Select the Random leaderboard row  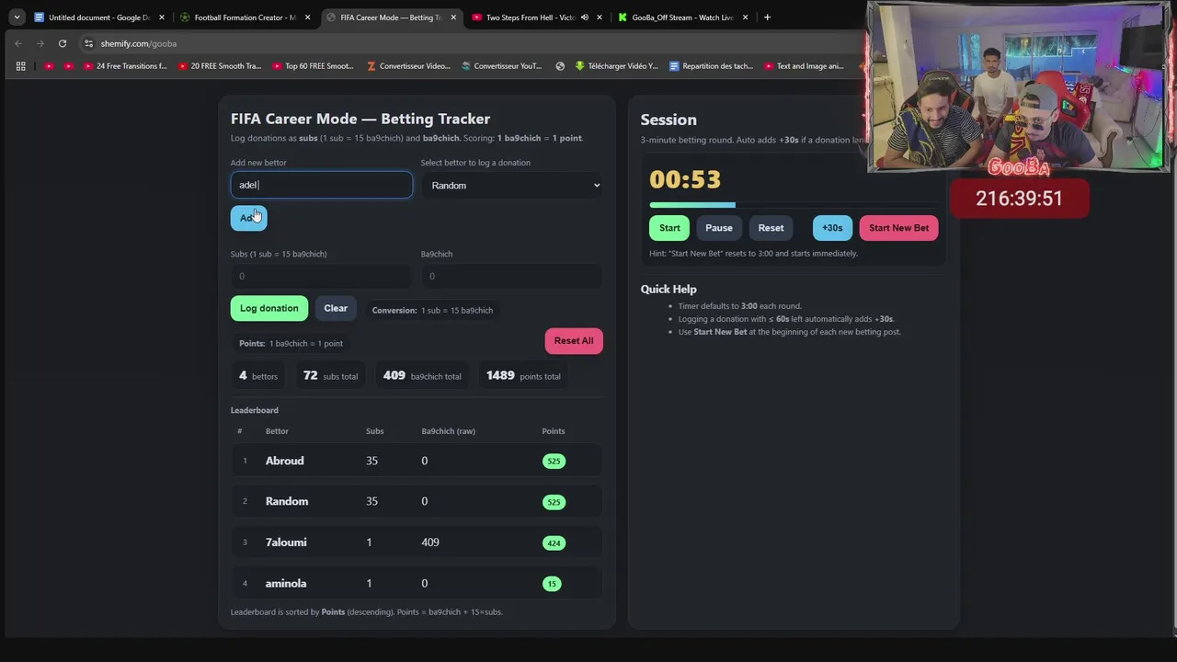pyautogui.click(x=417, y=501)
